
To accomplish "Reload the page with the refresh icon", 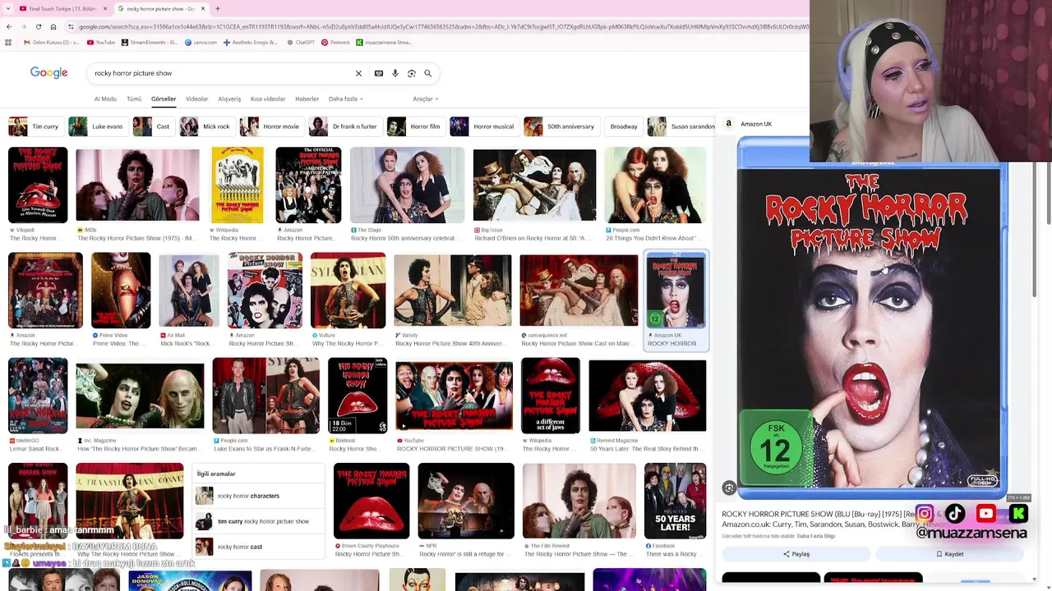I will click(x=38, y=26).
